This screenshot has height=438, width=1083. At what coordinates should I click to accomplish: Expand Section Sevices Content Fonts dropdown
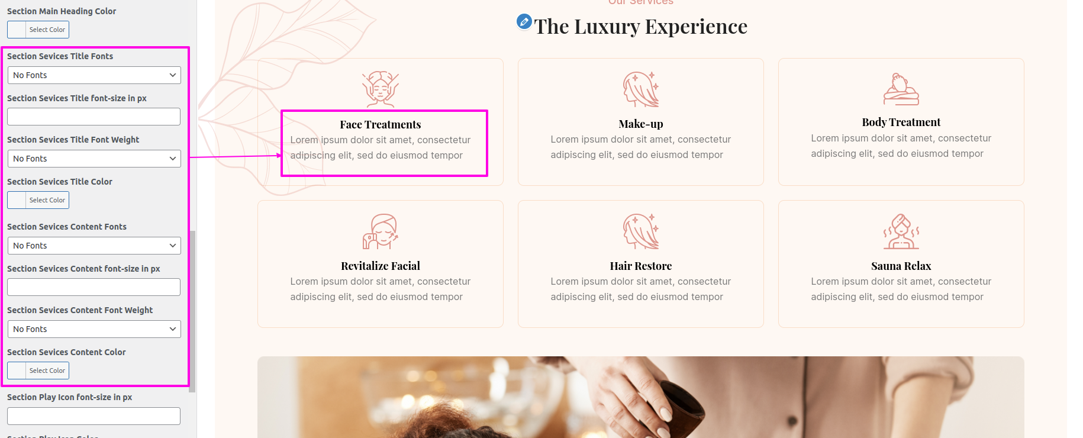coord(94,246)
